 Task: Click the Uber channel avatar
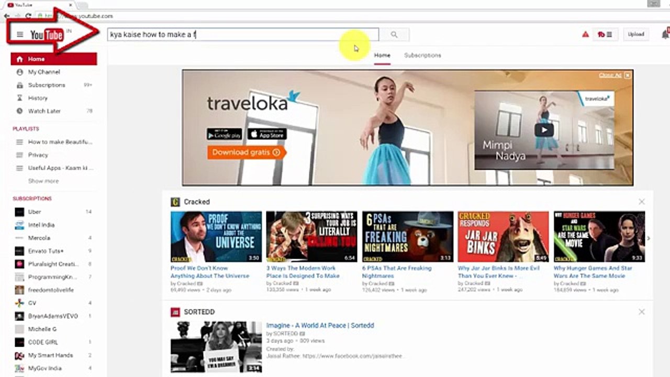tap(19, 212)
